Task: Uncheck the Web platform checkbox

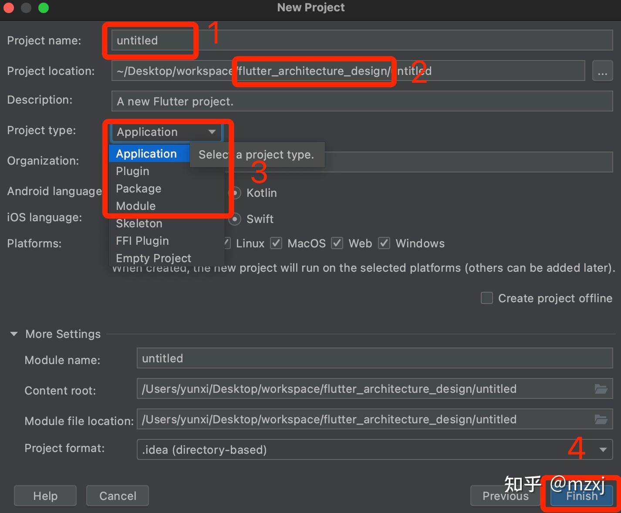Action: tap(337, 243)
